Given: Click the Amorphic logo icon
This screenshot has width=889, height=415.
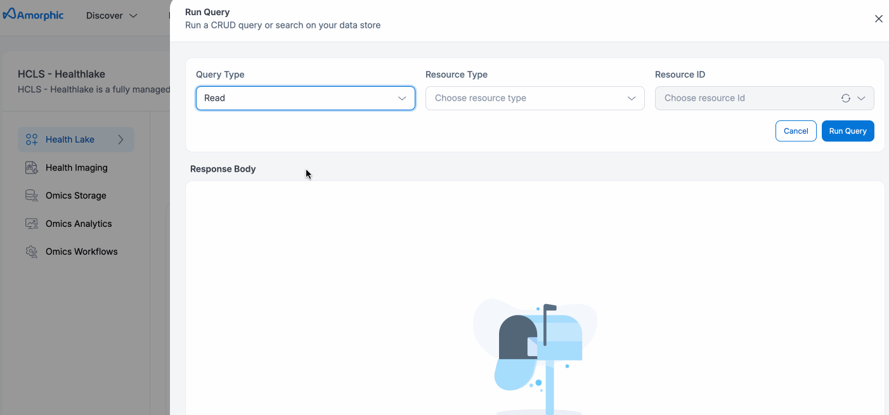Looking at the screenshot, I should click(9, 14).
